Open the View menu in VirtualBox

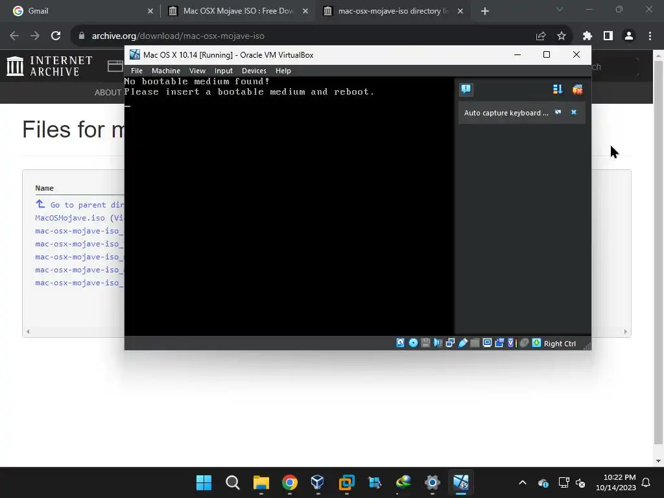[x=197, y=71]
